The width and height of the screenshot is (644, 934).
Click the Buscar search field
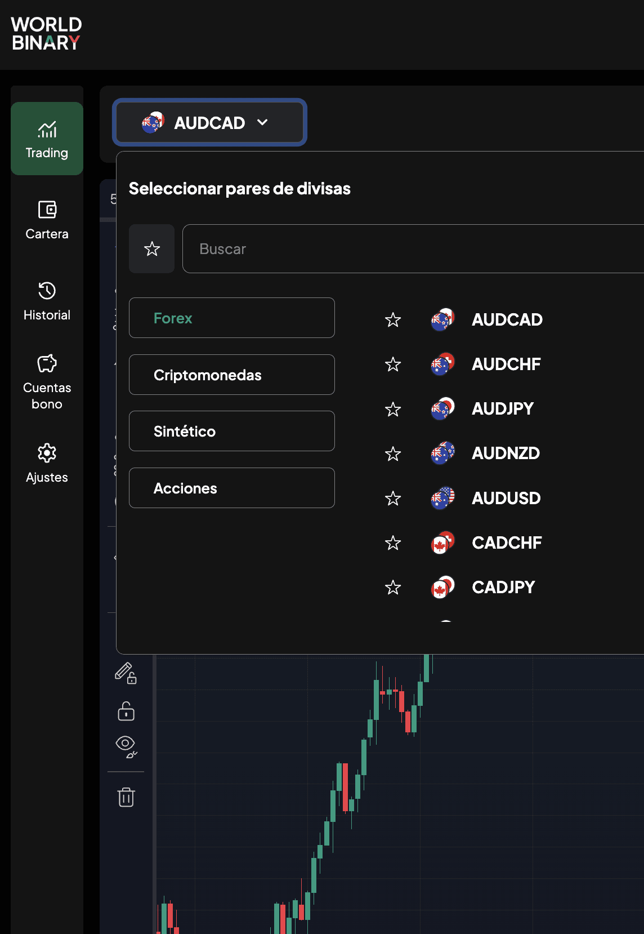pyautogui.click(x=413, y=249)
